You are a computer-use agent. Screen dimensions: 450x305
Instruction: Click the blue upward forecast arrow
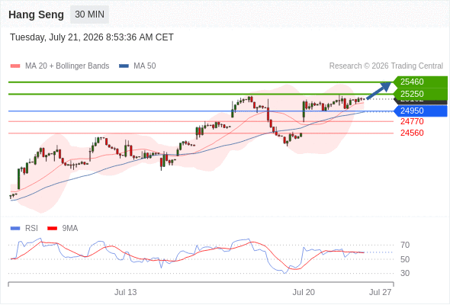378,91
